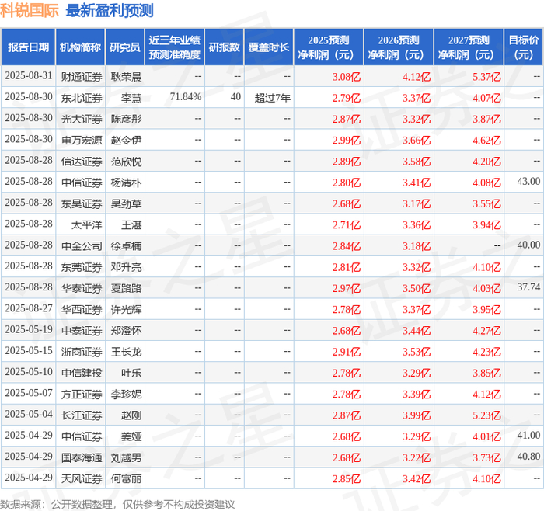Click the 报告日期 column header
The width and height of the screenshot is (544, 511).
click(x=28, y=47)
